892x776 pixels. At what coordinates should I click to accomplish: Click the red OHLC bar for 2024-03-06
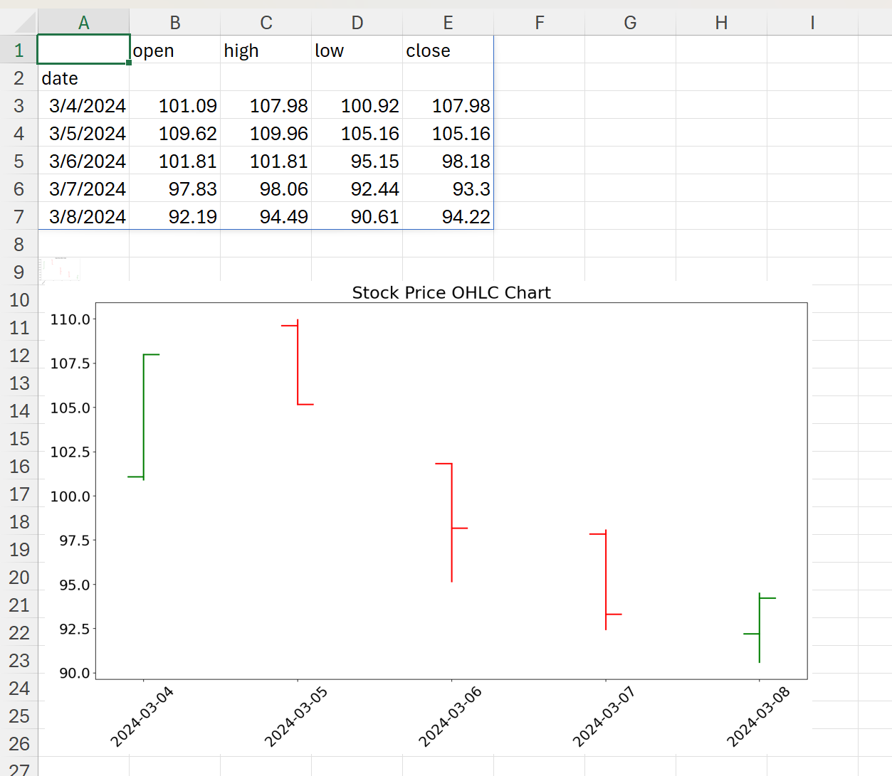(452, 522)
